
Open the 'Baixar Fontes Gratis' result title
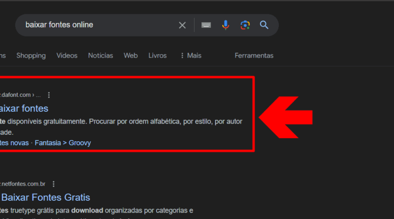(45, 197)
